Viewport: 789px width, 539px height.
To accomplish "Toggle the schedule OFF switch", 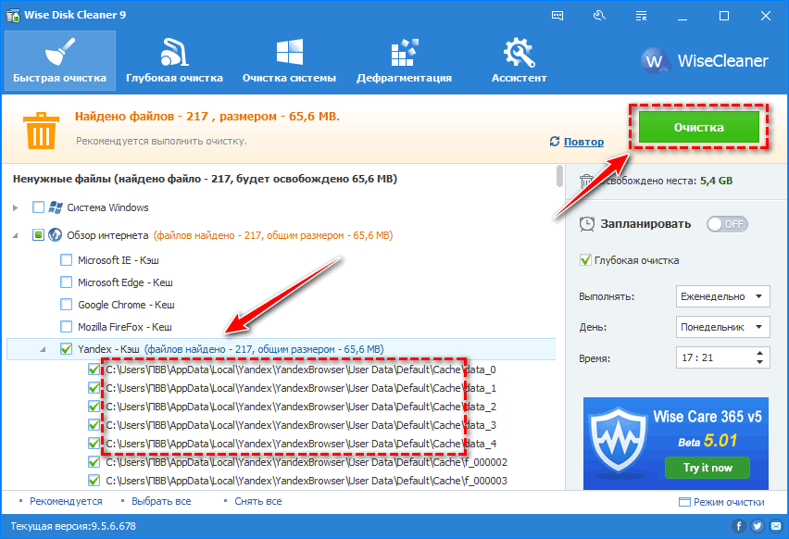I will (727, 224).
